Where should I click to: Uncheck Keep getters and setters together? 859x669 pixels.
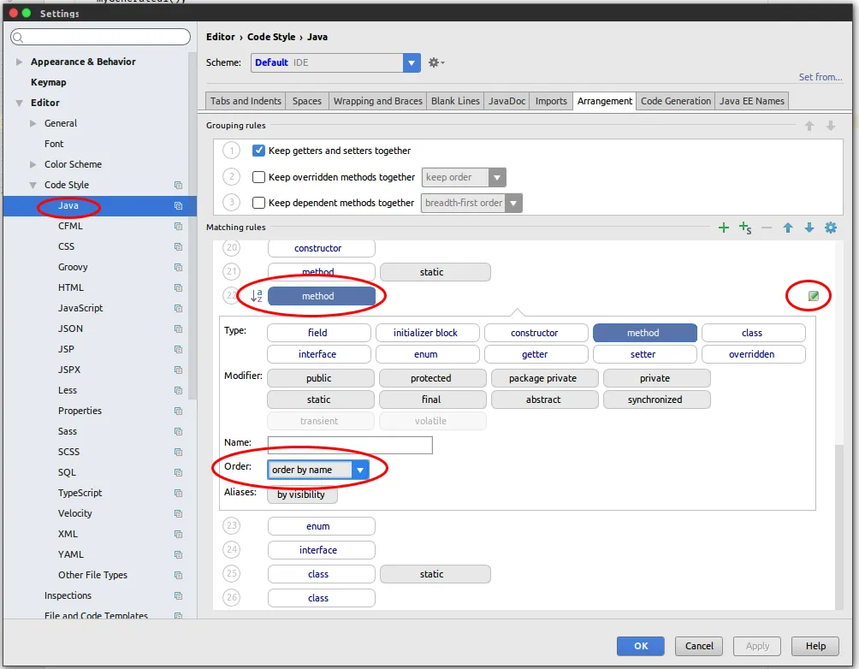[258, 151]
